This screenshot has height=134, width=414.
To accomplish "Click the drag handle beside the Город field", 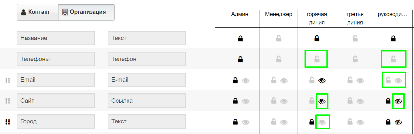I will [8, 122].
